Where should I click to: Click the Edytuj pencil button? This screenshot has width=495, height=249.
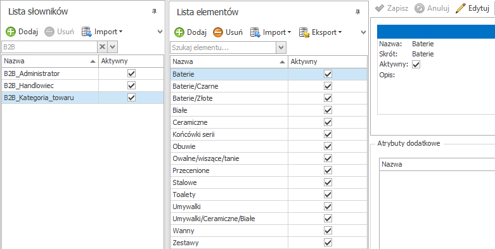point(472,8)
